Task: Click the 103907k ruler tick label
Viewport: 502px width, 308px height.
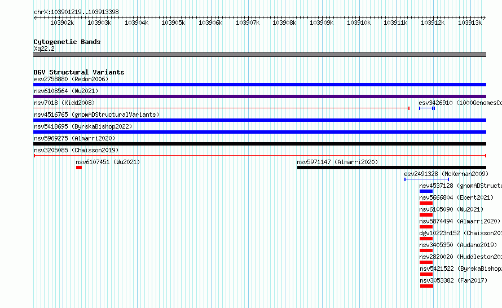Action: point(248,23)
